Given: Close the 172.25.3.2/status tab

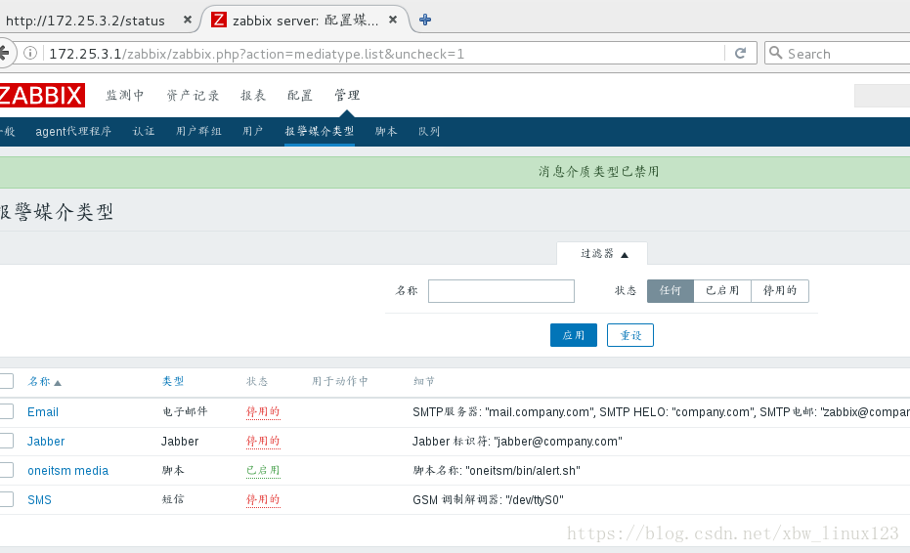Looking at the screenshot, I should tap(187, 20).
